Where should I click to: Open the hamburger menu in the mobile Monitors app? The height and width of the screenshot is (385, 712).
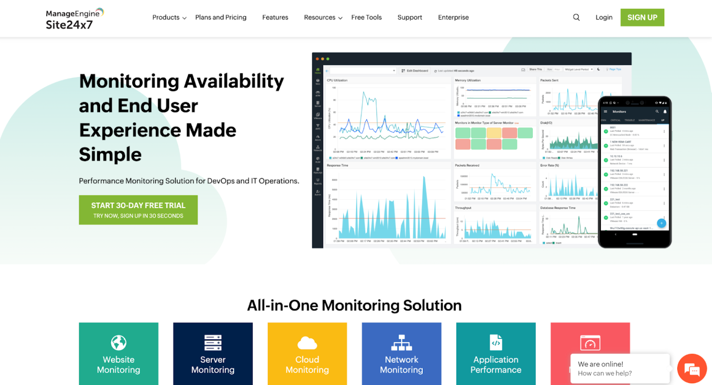click(605, 111)
